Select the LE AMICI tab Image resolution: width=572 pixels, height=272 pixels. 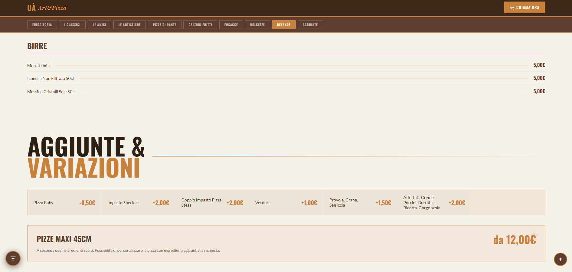(100, 24)
